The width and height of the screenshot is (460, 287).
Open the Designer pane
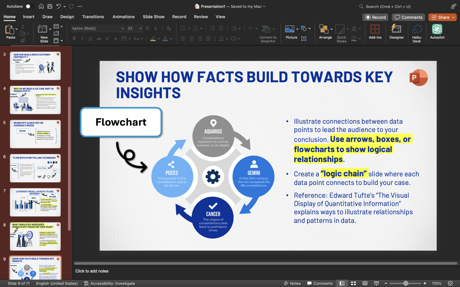coord(396,32)
